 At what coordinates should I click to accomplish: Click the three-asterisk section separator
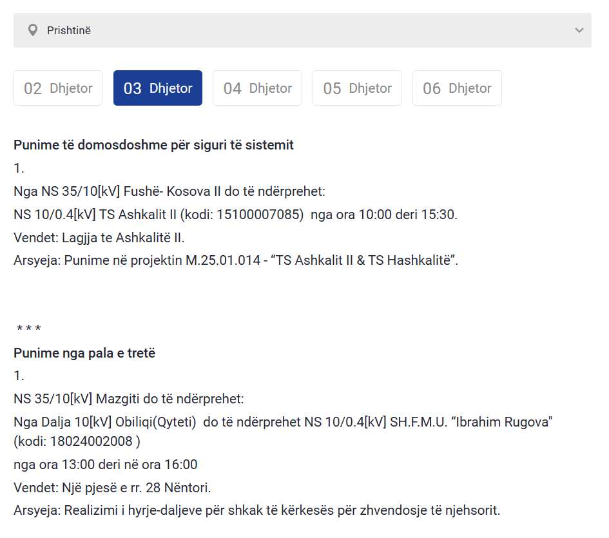click(29, 330)
